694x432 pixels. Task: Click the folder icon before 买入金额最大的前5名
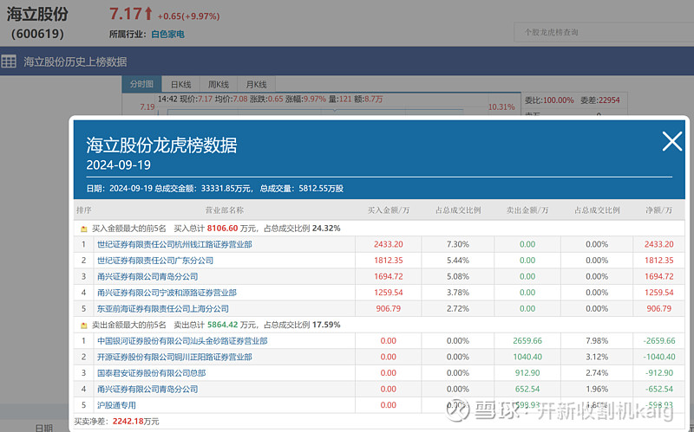point(83,229)
